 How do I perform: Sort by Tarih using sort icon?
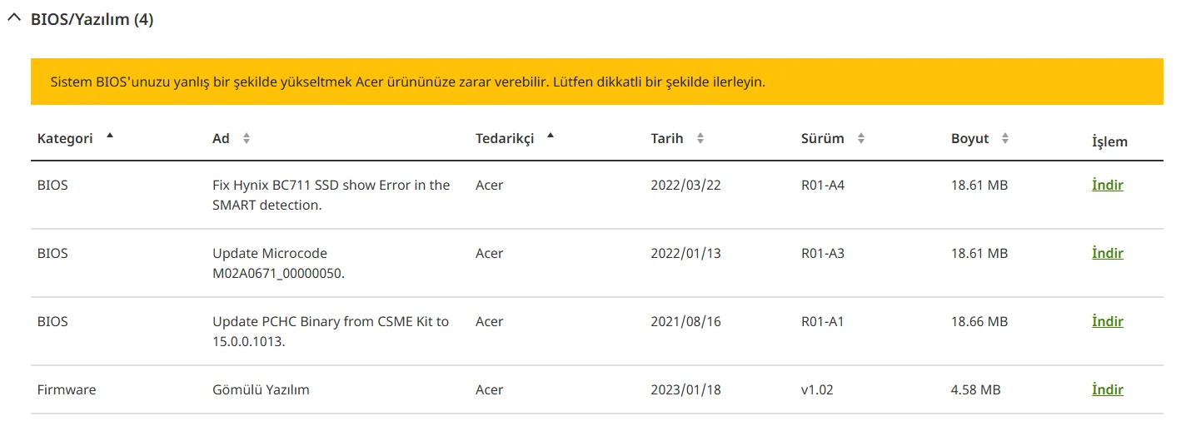coord(700,139)
